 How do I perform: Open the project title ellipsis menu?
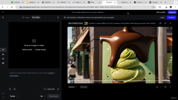[x=105, y=12]
